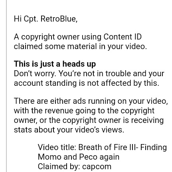
Task: Click the line starting "with the revenue going"
Action: [x=84, y=111]
